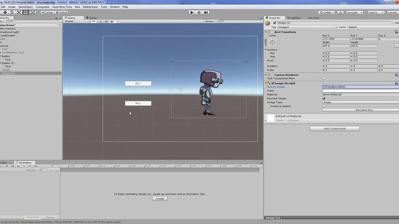Click the Pause button
Image resolution: width=399 pixels, height=224 pixels.
click(199, 12)
